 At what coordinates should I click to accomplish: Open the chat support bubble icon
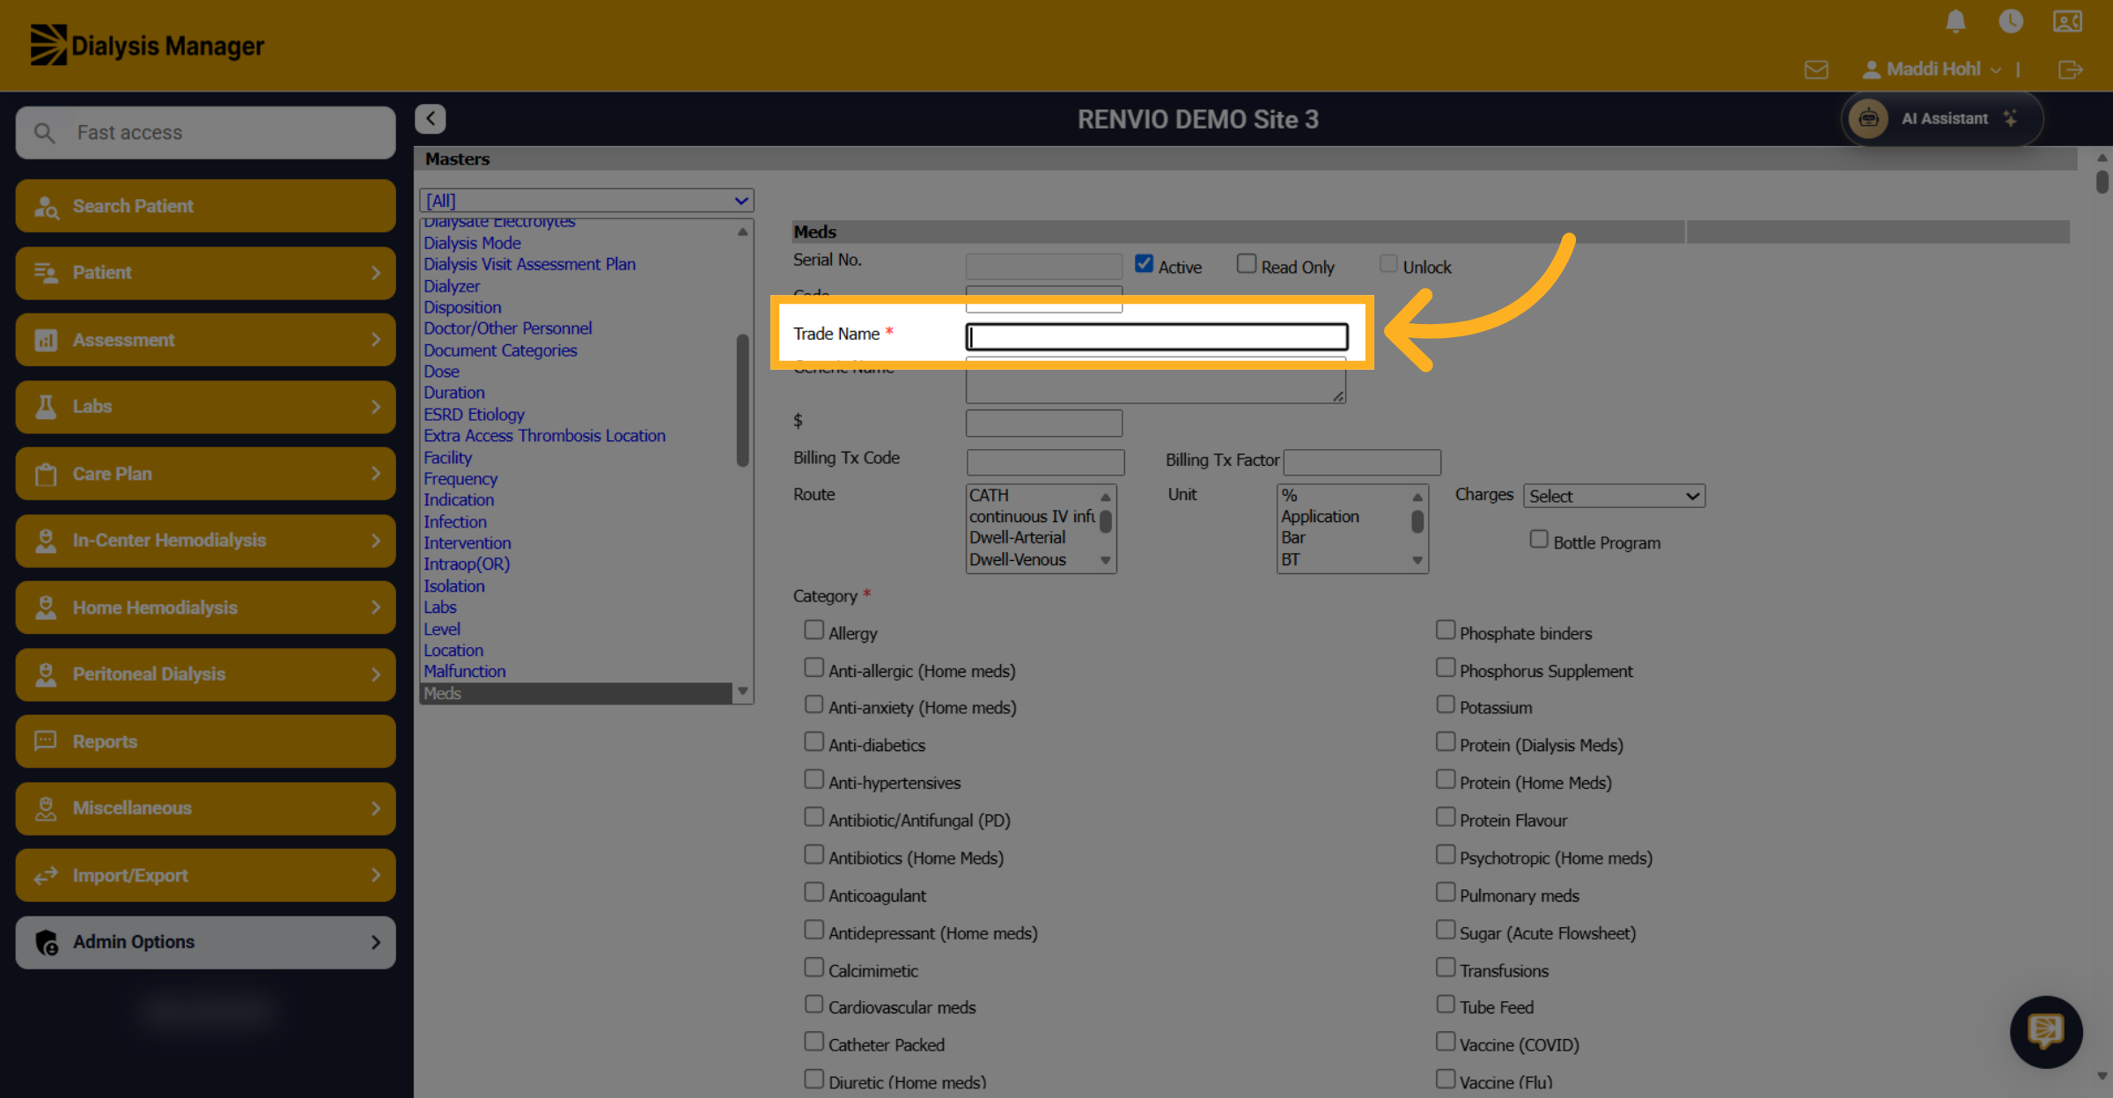[2045, 1031]
